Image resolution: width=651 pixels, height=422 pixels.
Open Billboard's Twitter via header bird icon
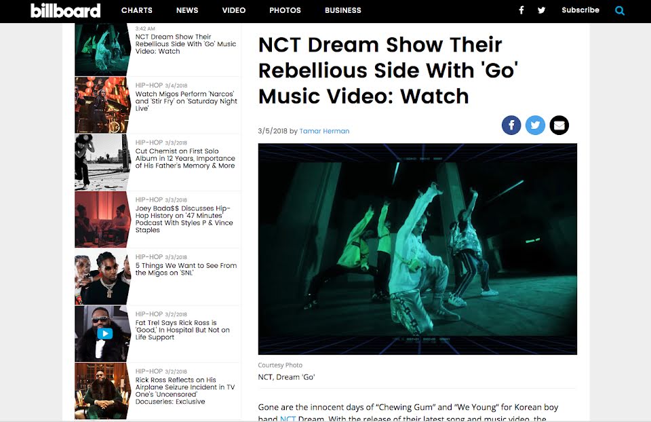pyautogui.click(x=541, y=10)
